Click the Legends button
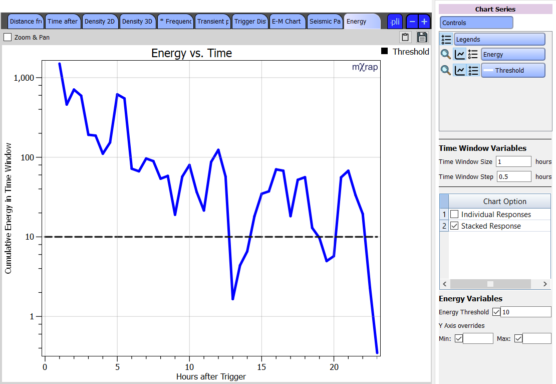Image resolution: width=556 pixels, height=384 pixels. [499, 40]
